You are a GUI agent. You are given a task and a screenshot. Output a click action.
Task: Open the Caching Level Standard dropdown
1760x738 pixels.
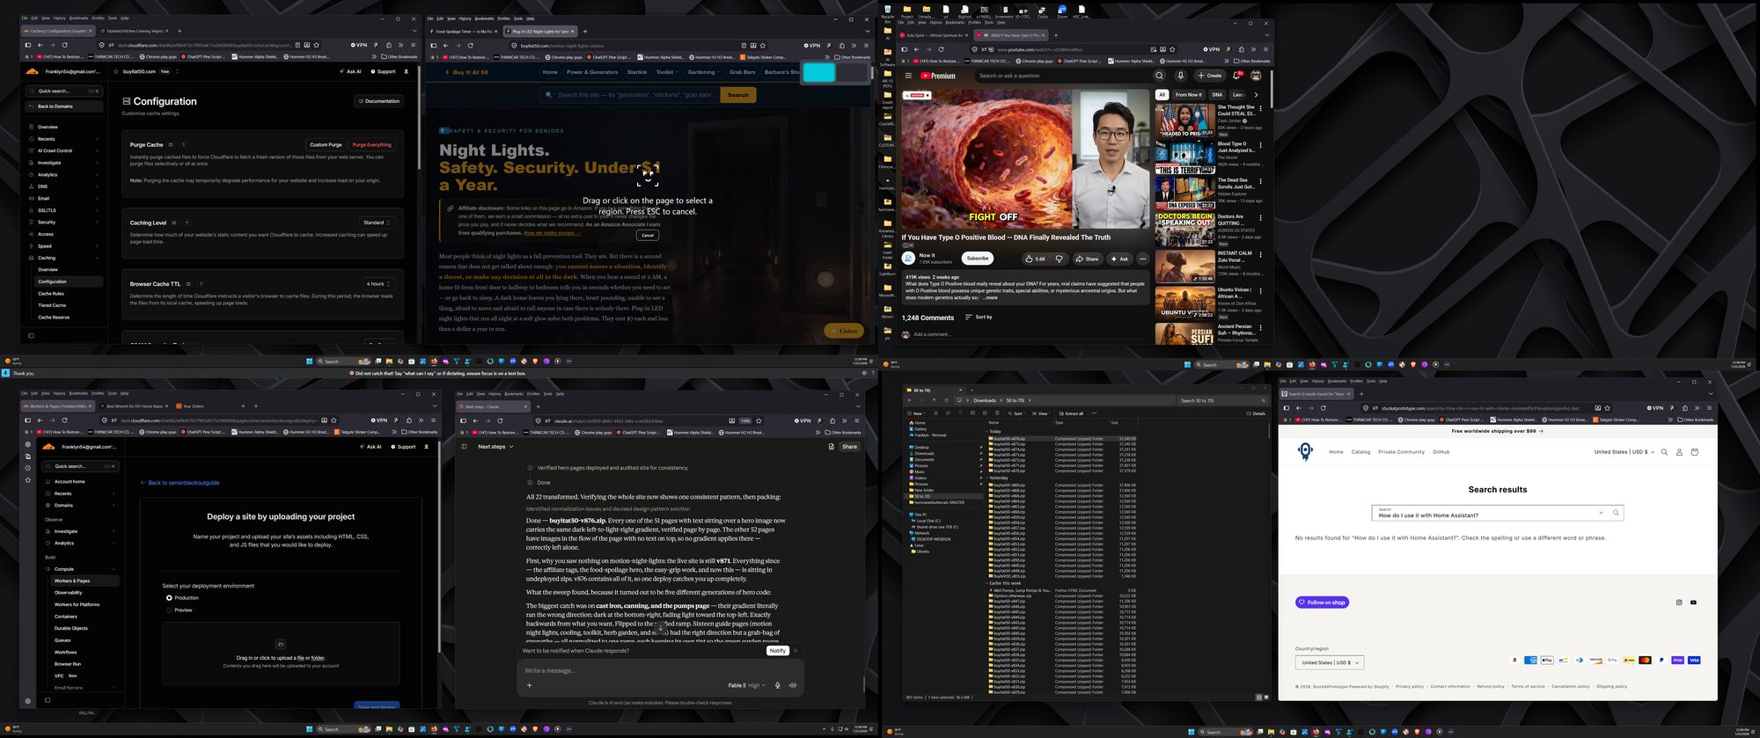pyautogui.click(x=377, y=223)
